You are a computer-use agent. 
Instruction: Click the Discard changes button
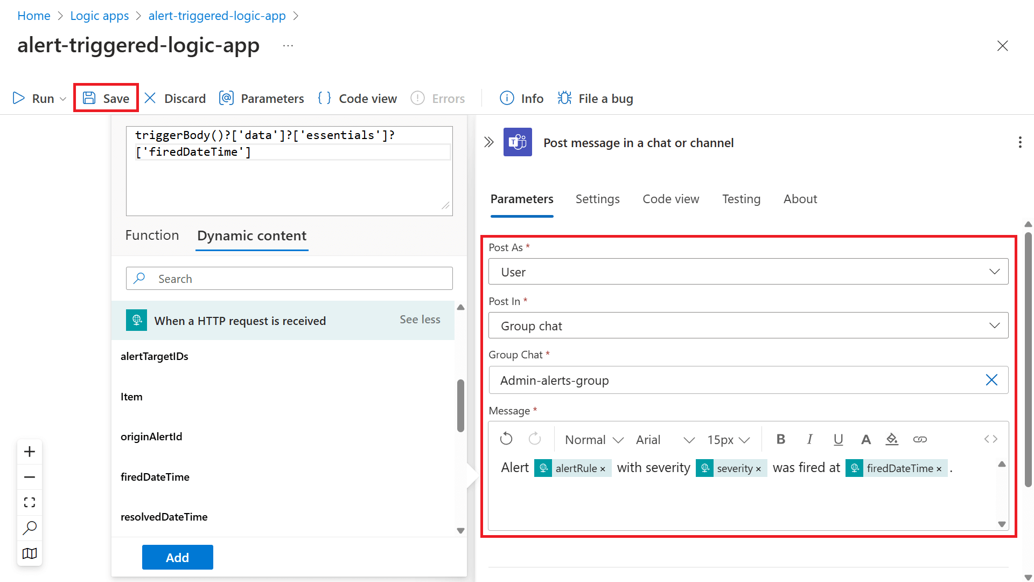(x=174, y=98)
